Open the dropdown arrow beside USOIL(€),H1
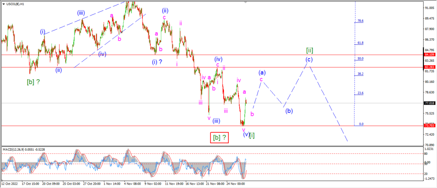Screen dimensions: 437x188 pyautogui.click(x=3, y=4)
